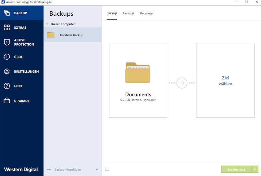Click the Upgrade shopping bag icon
The image size is (261, 176).
coord(7,100)
